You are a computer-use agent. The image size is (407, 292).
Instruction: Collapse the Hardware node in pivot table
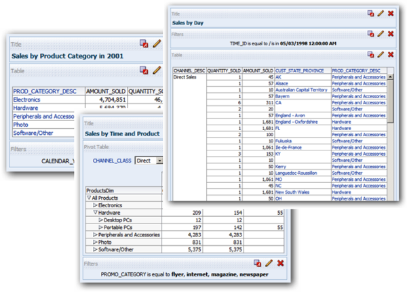(x=95, y=213)
